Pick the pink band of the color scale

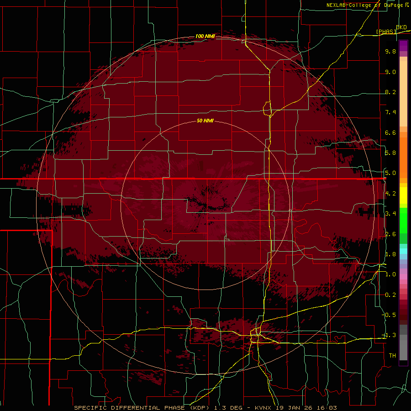(x=403, y=276)
